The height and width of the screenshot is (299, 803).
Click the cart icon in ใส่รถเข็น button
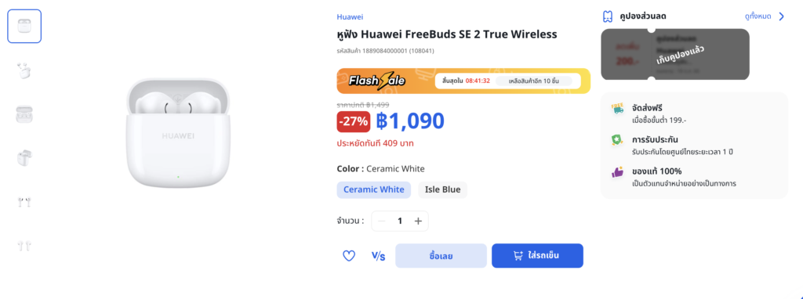click(518, 255)
